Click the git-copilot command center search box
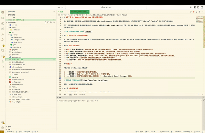The image size is (205, 133). 106,7
